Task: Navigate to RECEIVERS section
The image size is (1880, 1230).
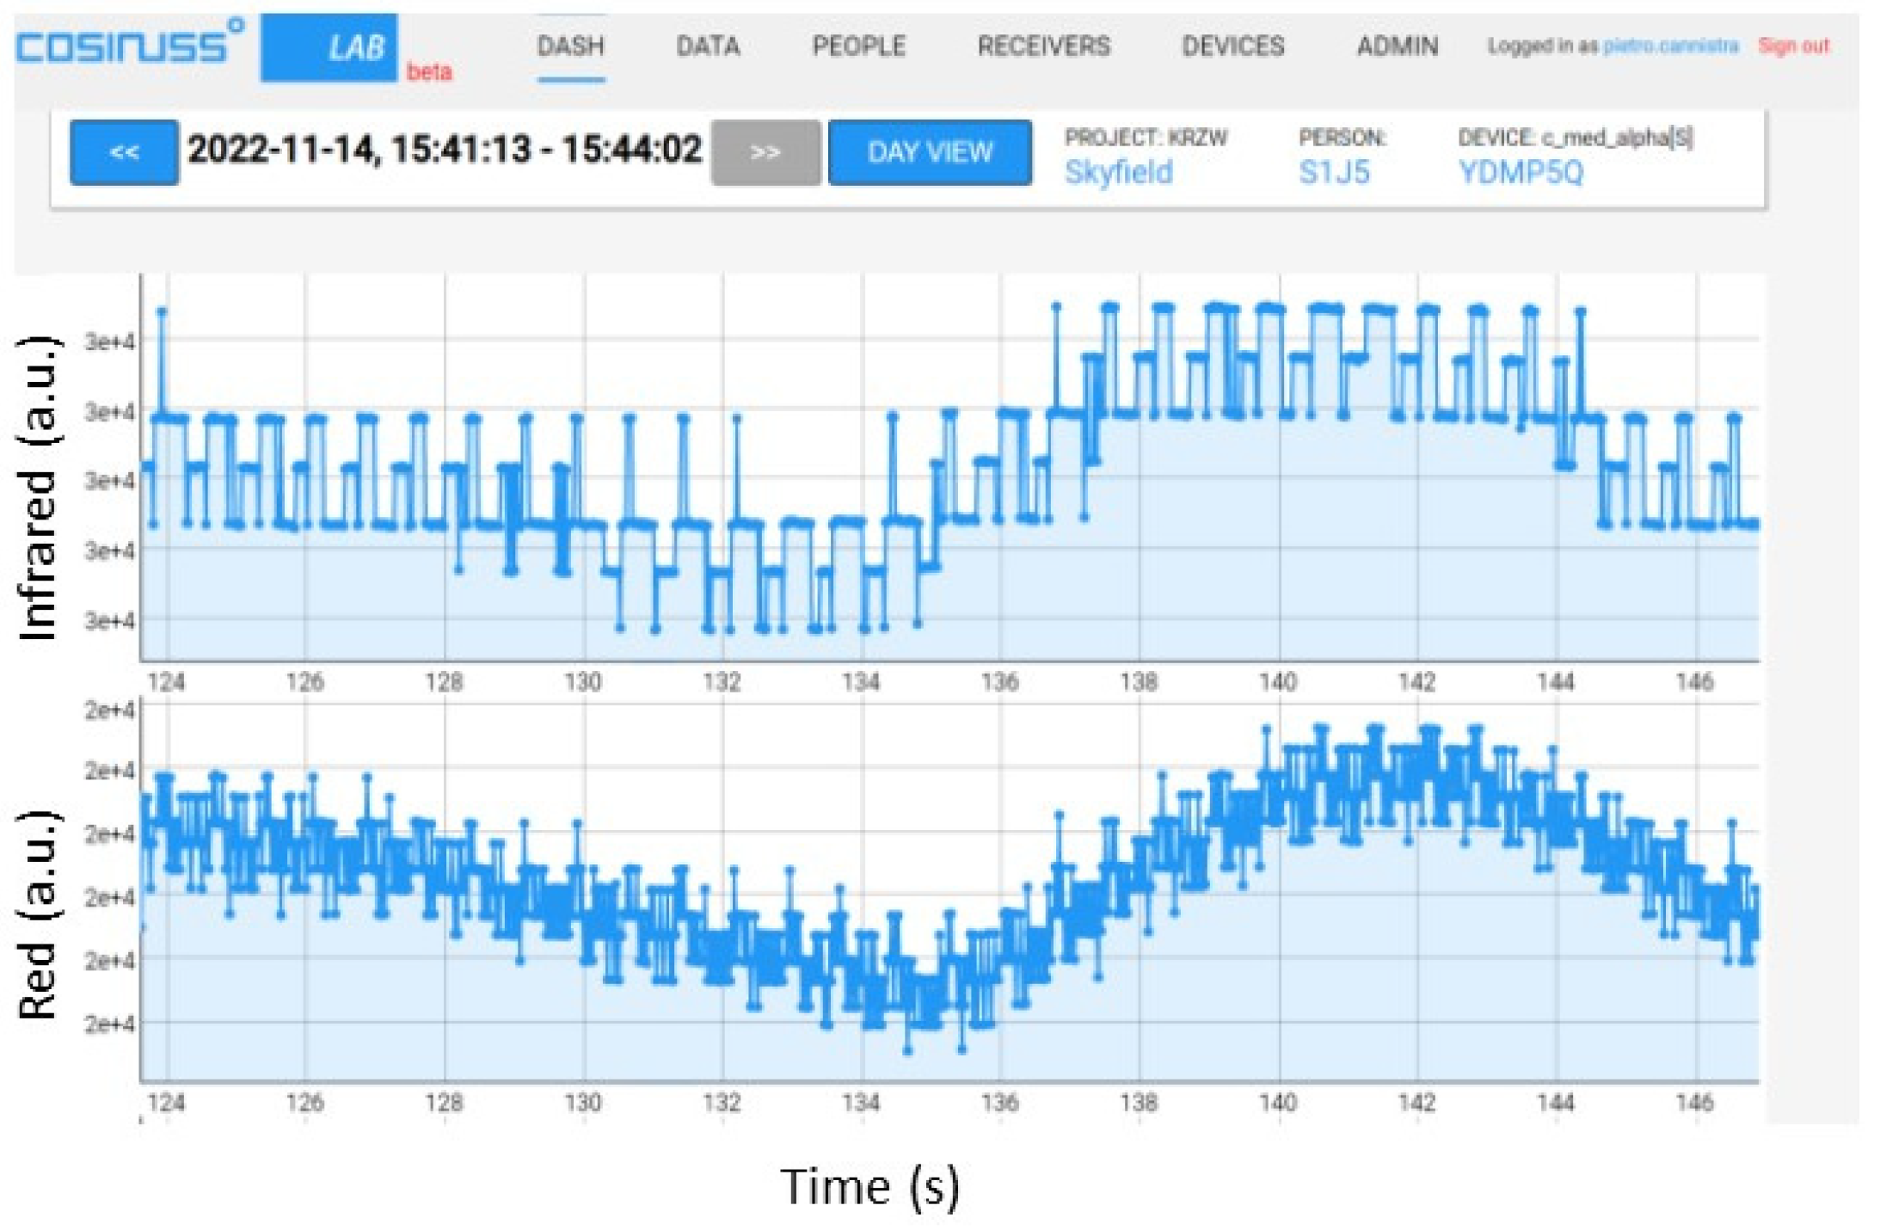Action: [x=1043, y=46]
